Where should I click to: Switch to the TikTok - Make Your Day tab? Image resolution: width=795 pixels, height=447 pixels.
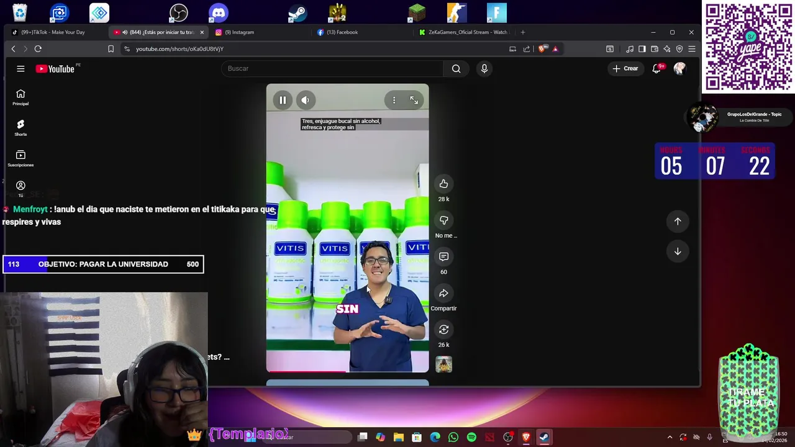pos(56,32)
